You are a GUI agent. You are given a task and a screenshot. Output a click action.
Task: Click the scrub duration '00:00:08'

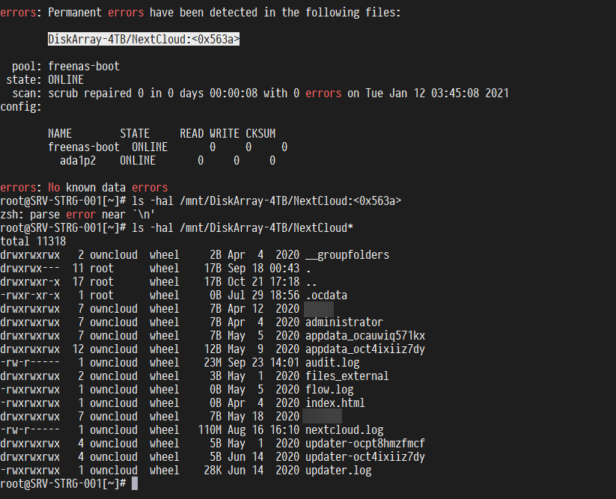tap(234, 94)
